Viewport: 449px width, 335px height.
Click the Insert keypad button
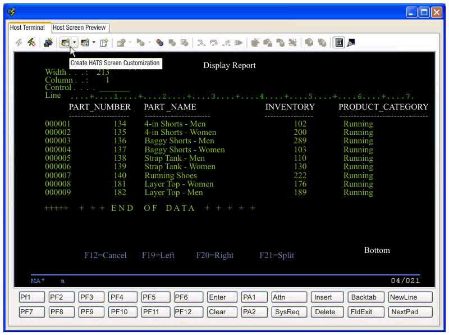327,297
